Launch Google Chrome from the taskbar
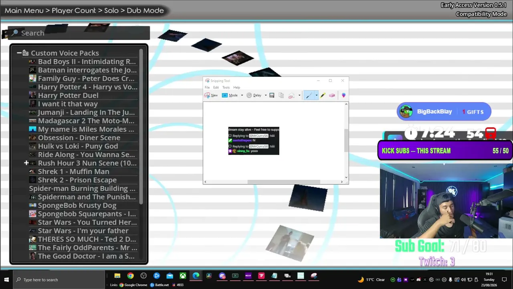The image size is (513, 289). click(x=130, y=276)
